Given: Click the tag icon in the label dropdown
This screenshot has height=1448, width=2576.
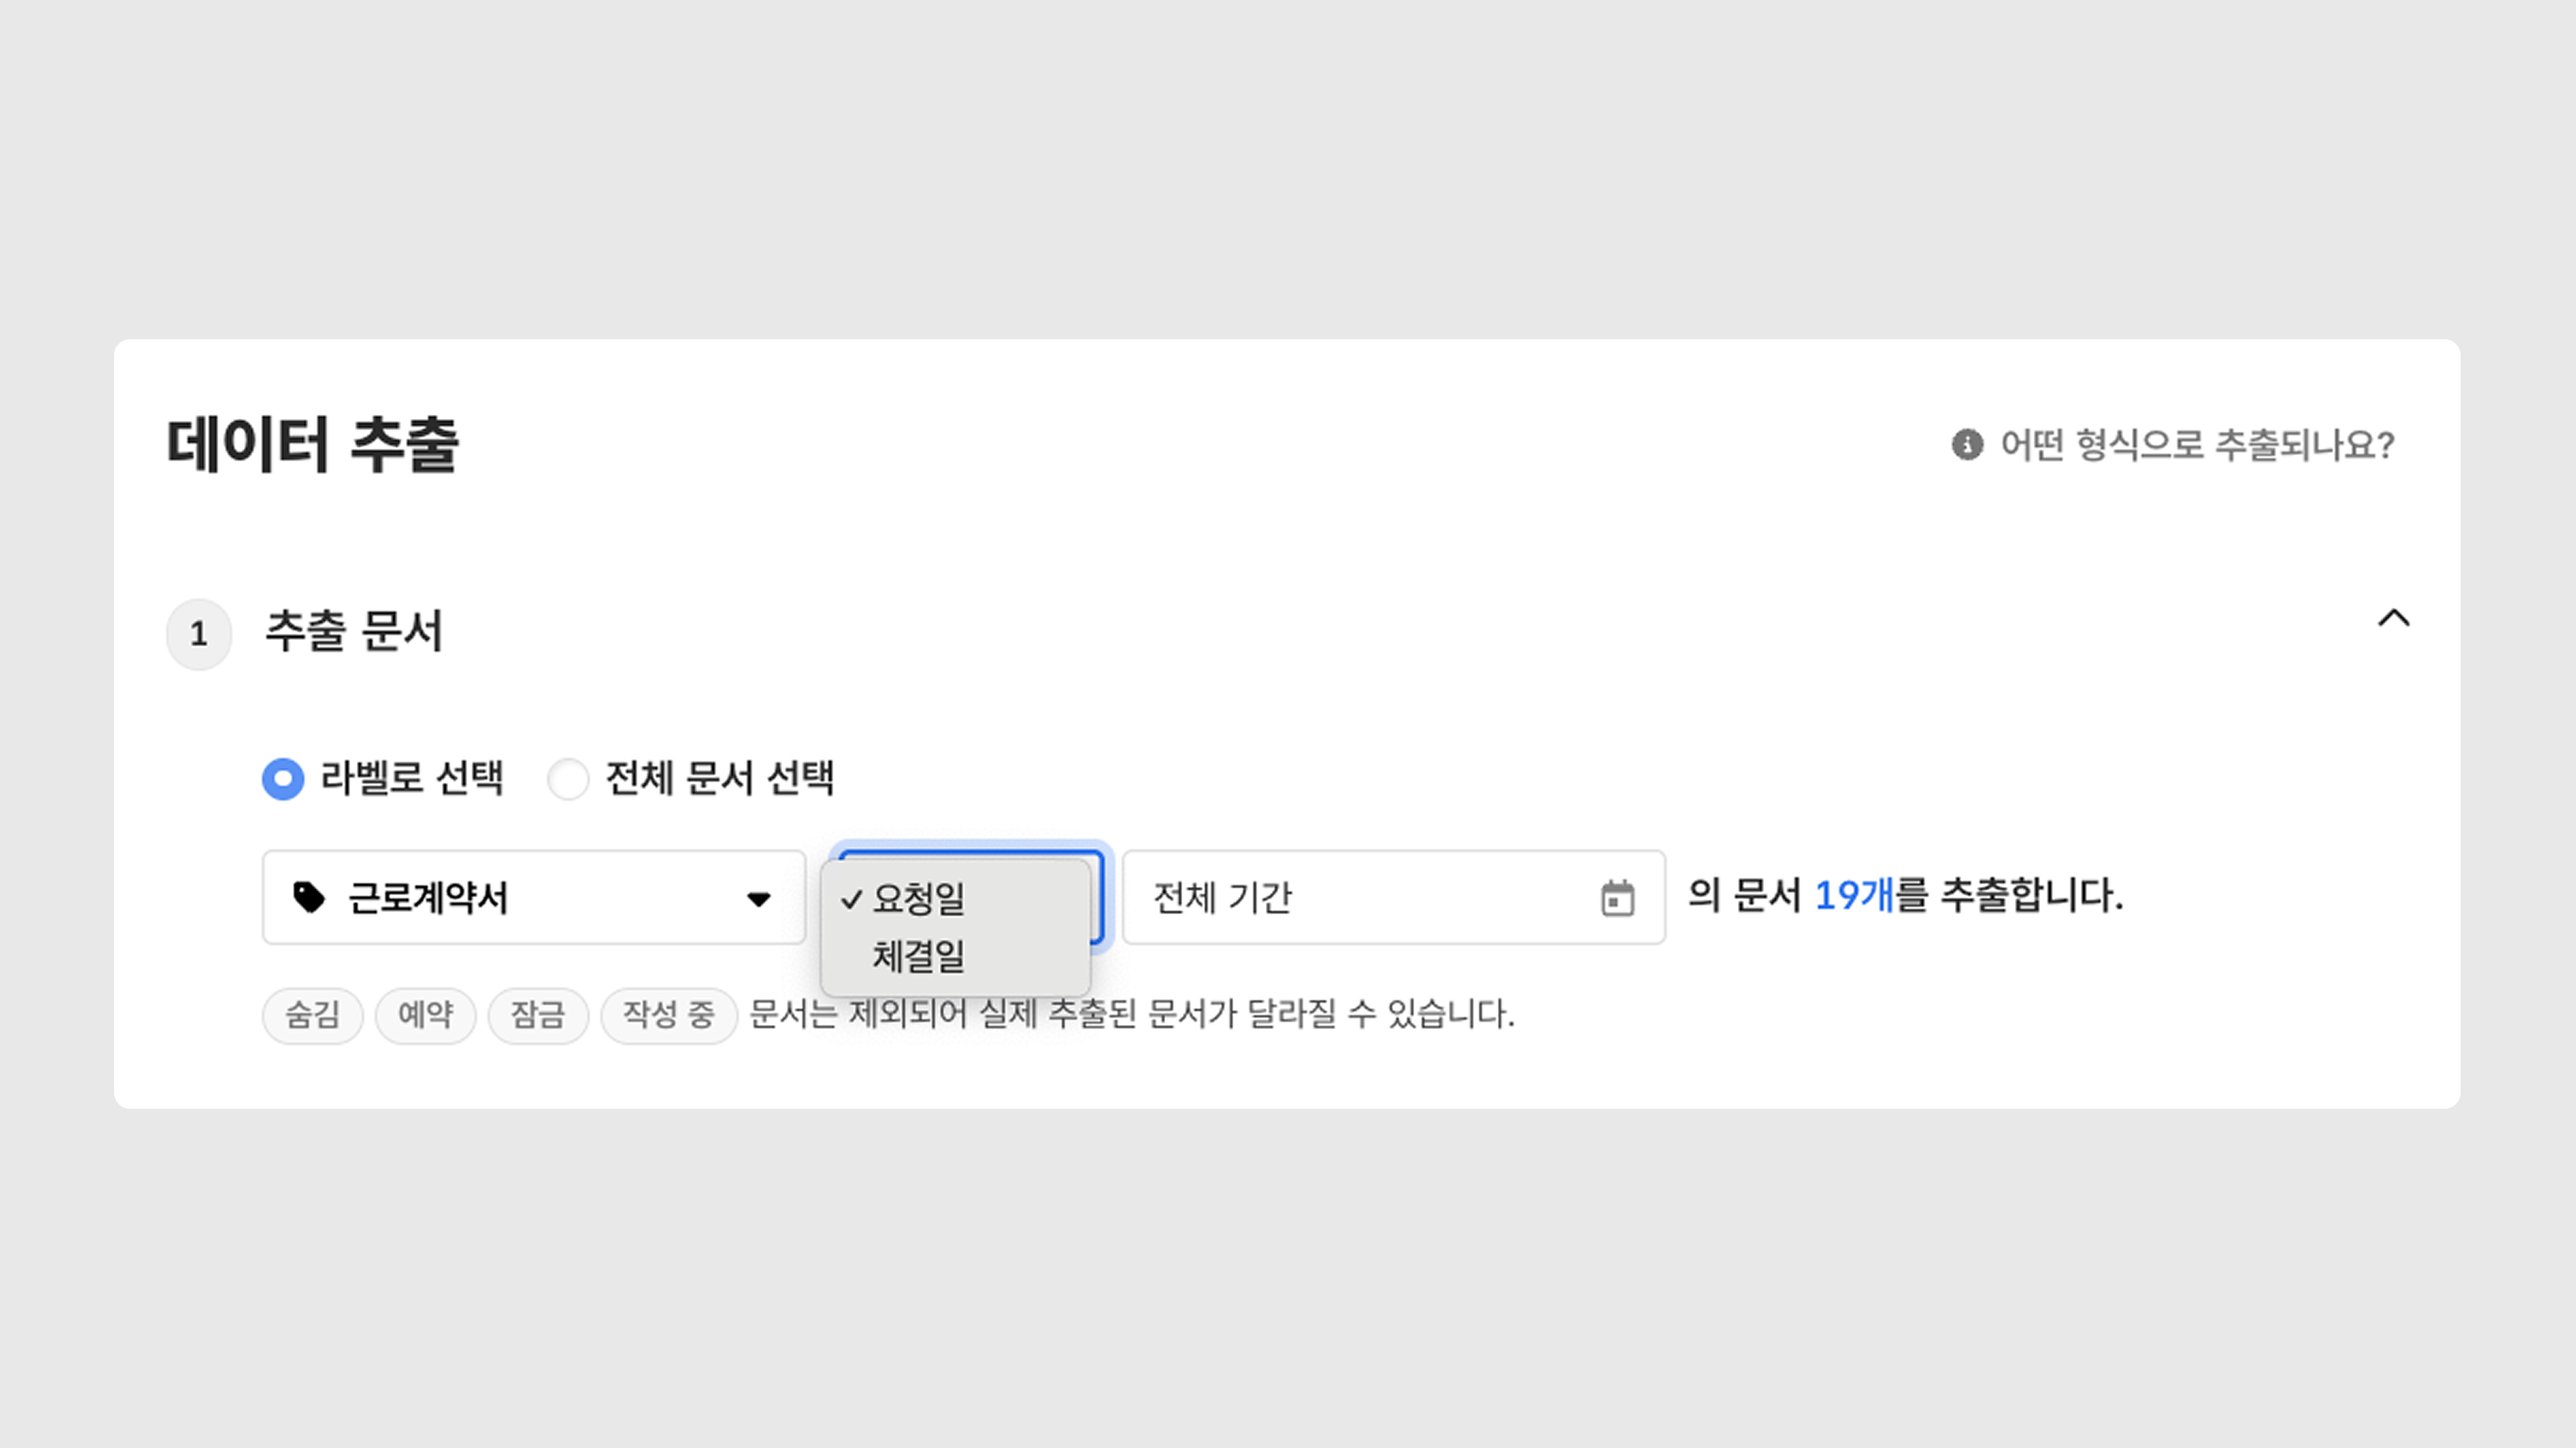Looking at the screenshot, I should coord(308,898).
